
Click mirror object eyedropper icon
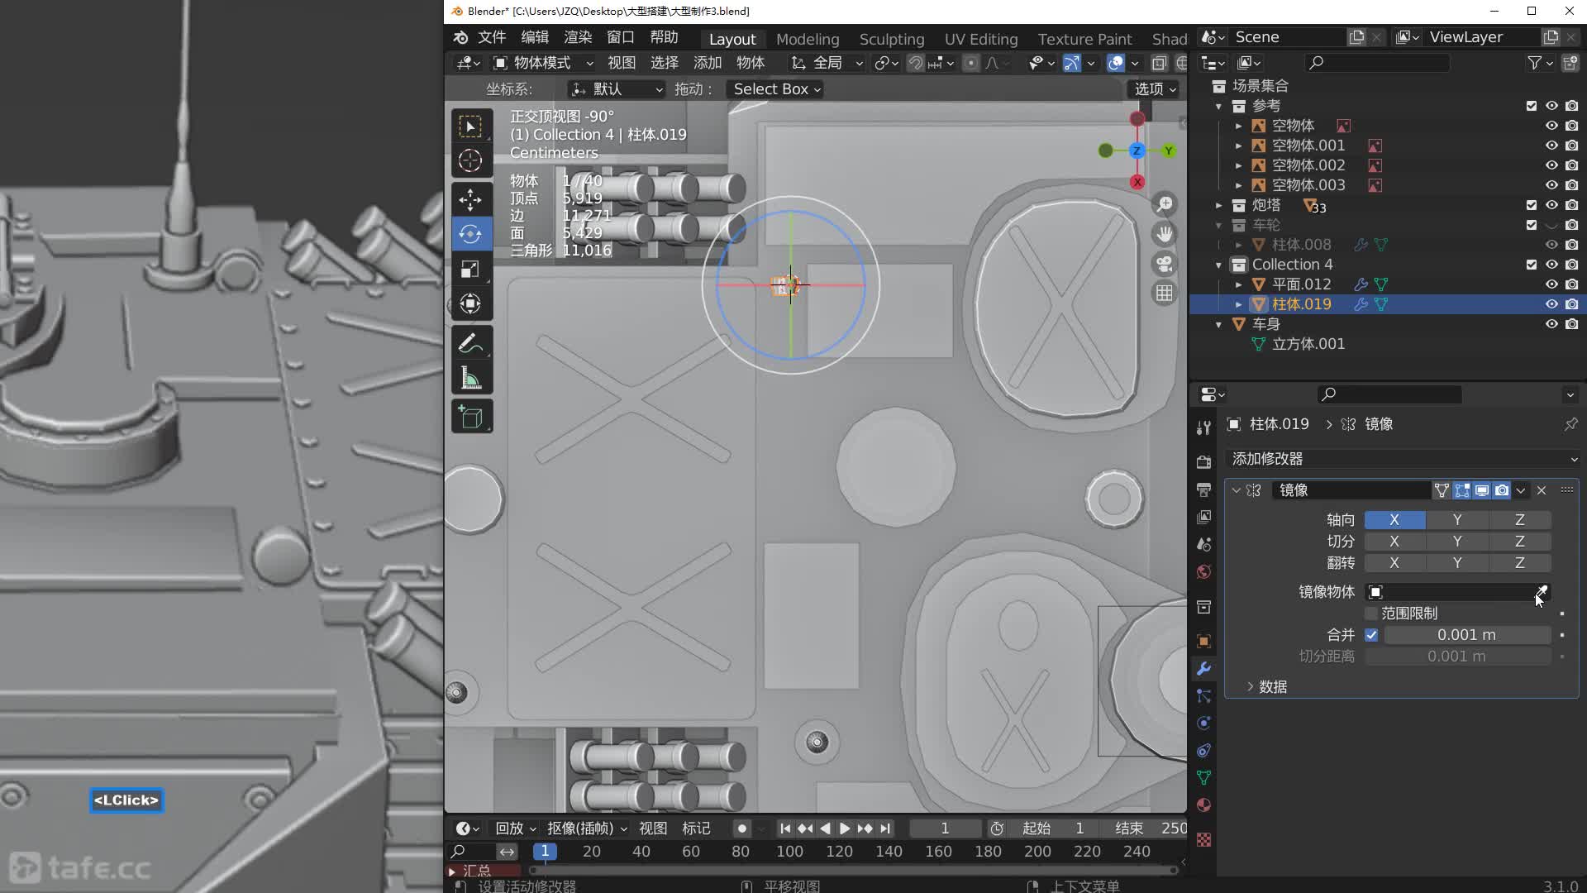coord(1542,592)
